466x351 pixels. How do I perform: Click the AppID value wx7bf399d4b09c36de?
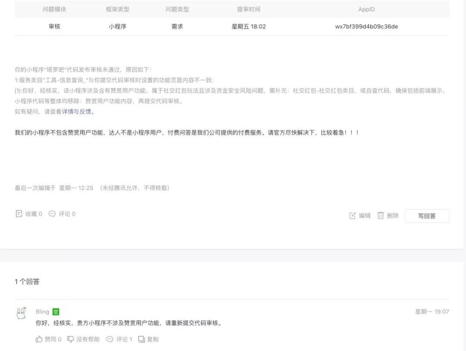(366, 26)
